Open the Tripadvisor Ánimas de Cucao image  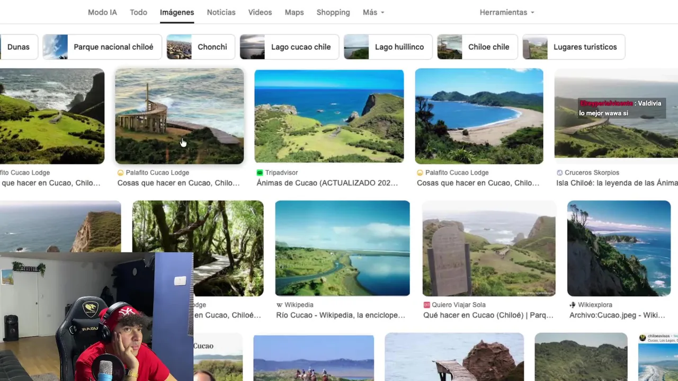point(329,116)
